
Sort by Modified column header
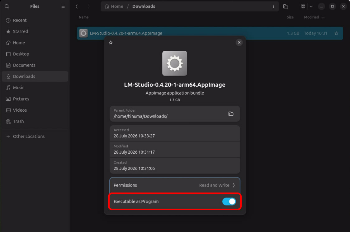click(x=314, y=17)
